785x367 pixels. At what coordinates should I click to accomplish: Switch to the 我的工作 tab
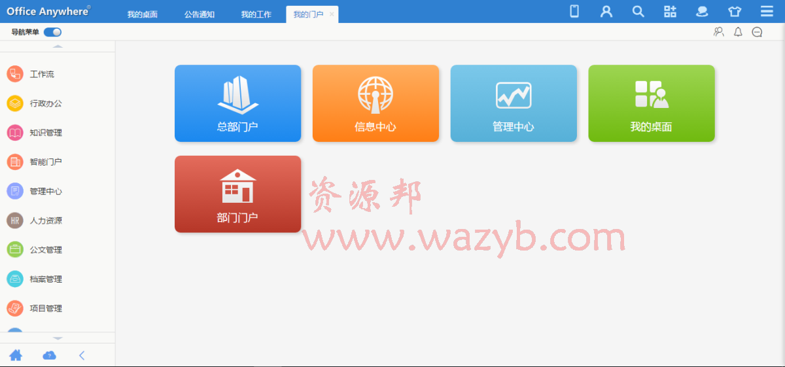click(x=256, y=14)
